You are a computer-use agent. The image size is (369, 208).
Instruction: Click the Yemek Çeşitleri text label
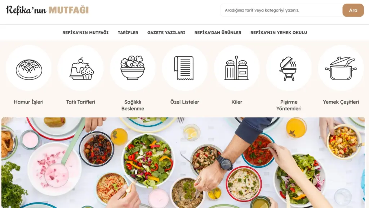click(x=341, y=102)
